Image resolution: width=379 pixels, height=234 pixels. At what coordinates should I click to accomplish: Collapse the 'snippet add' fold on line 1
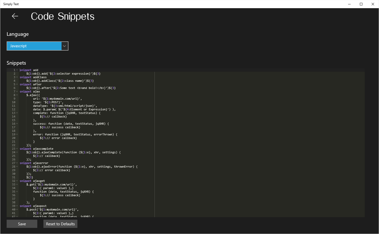17,70
